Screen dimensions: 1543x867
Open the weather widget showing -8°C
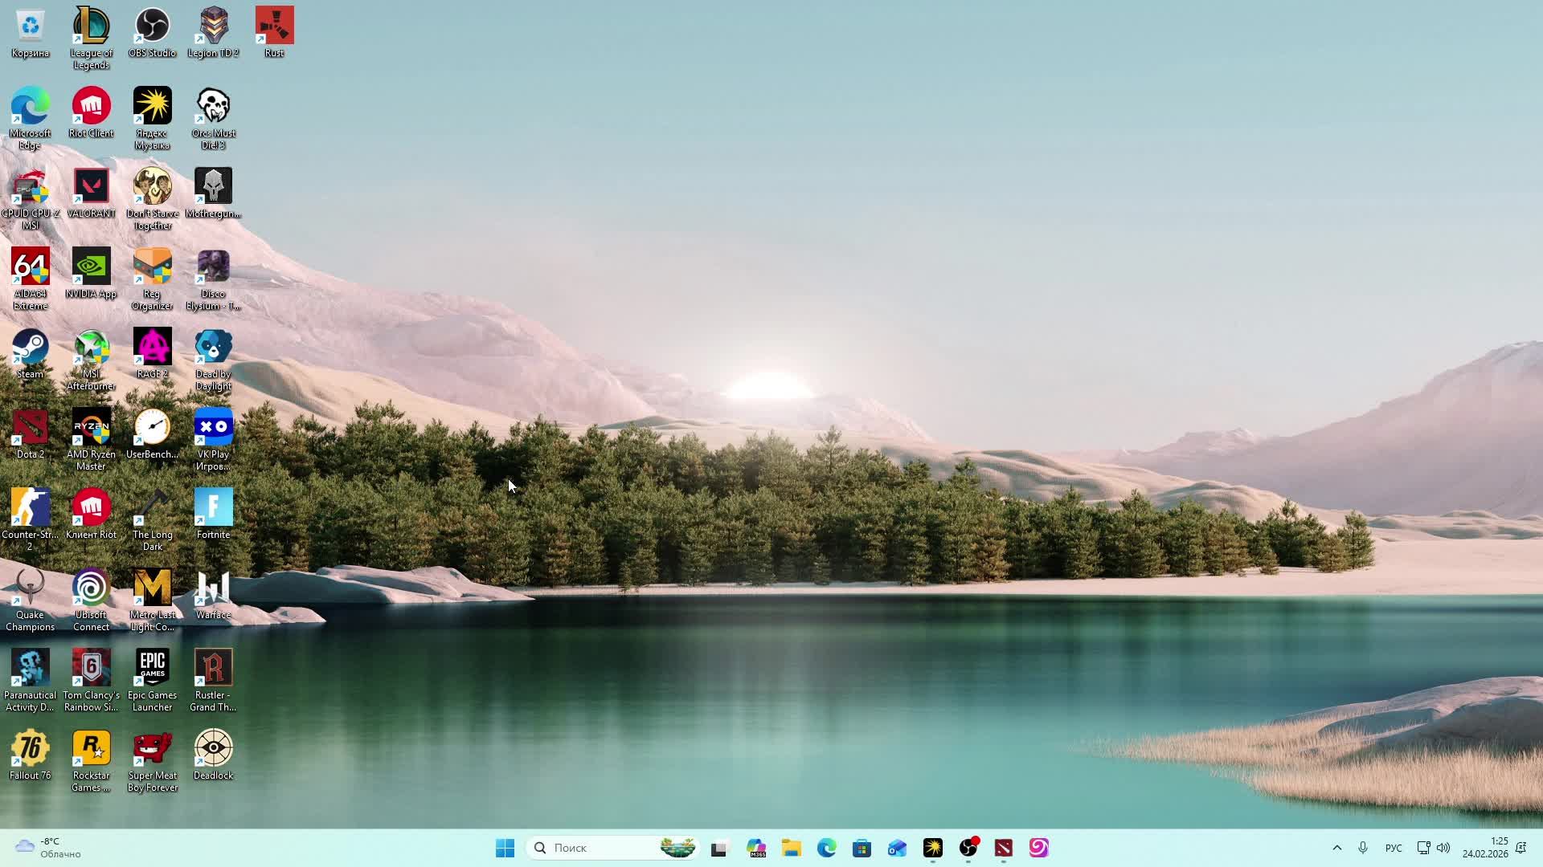[48, 848]
